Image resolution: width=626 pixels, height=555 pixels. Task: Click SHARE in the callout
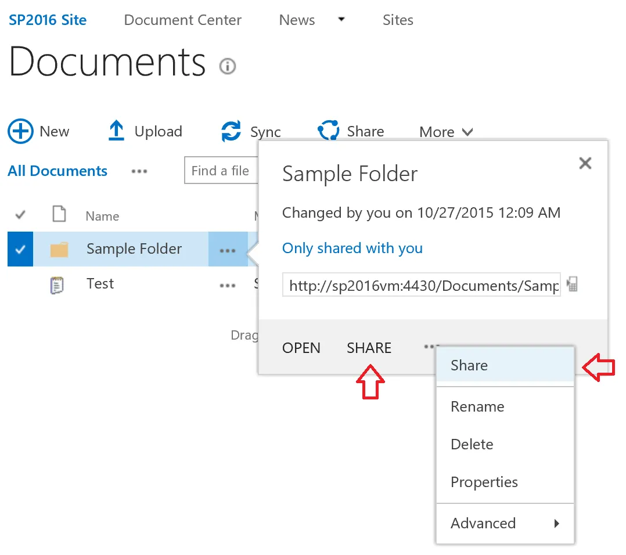[369, 348]
